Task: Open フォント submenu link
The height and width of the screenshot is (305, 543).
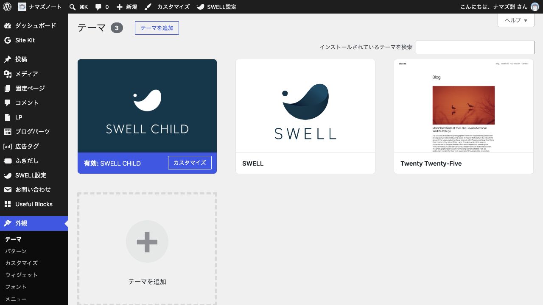Action: [16, 287]
